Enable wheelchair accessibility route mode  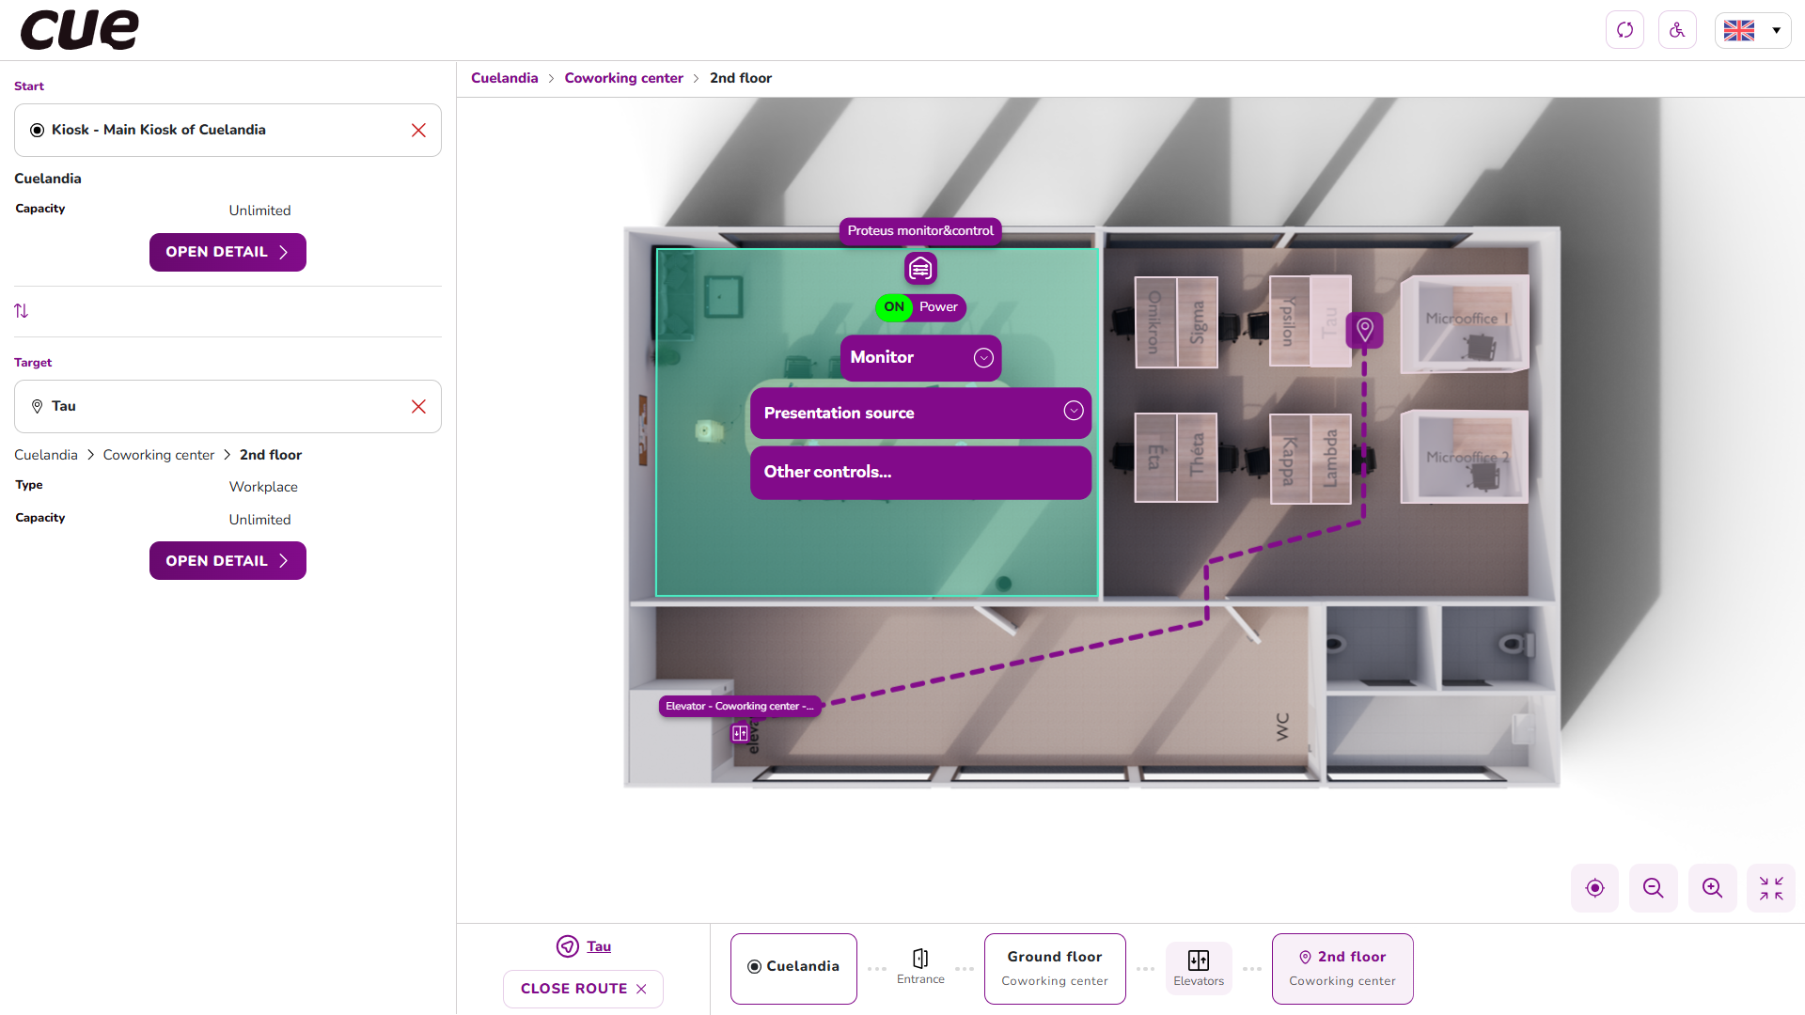pyautogui.click(x=1677, y=30)
